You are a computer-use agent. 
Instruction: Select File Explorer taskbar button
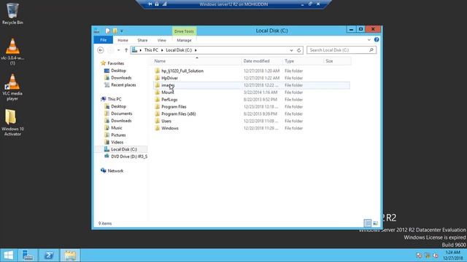coord(70,255)
